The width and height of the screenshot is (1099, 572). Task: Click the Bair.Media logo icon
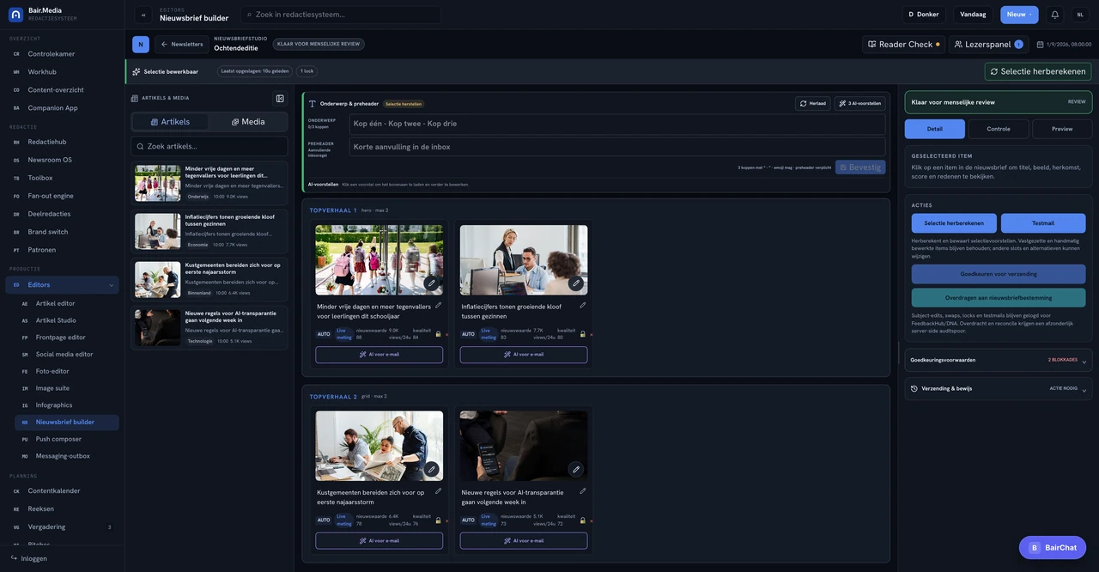click(x=16, y=15)
